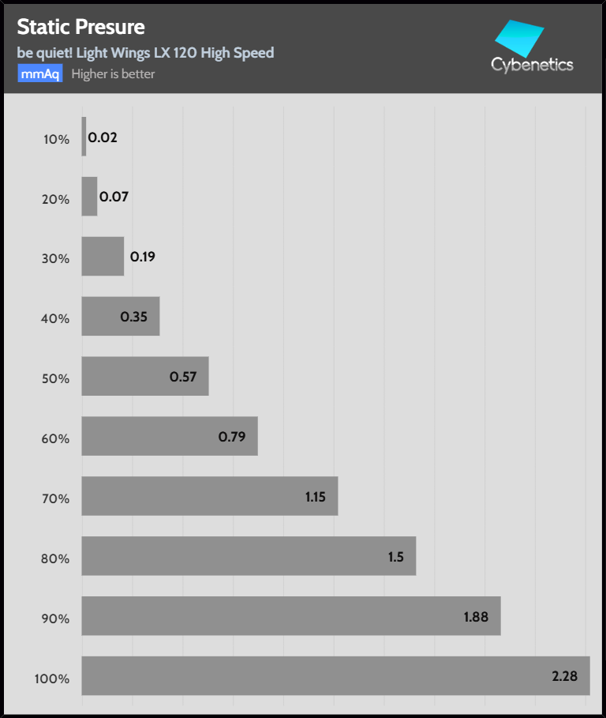Select the 100% bar showing 2.28

pyautogui.click(x=335, y=675)
